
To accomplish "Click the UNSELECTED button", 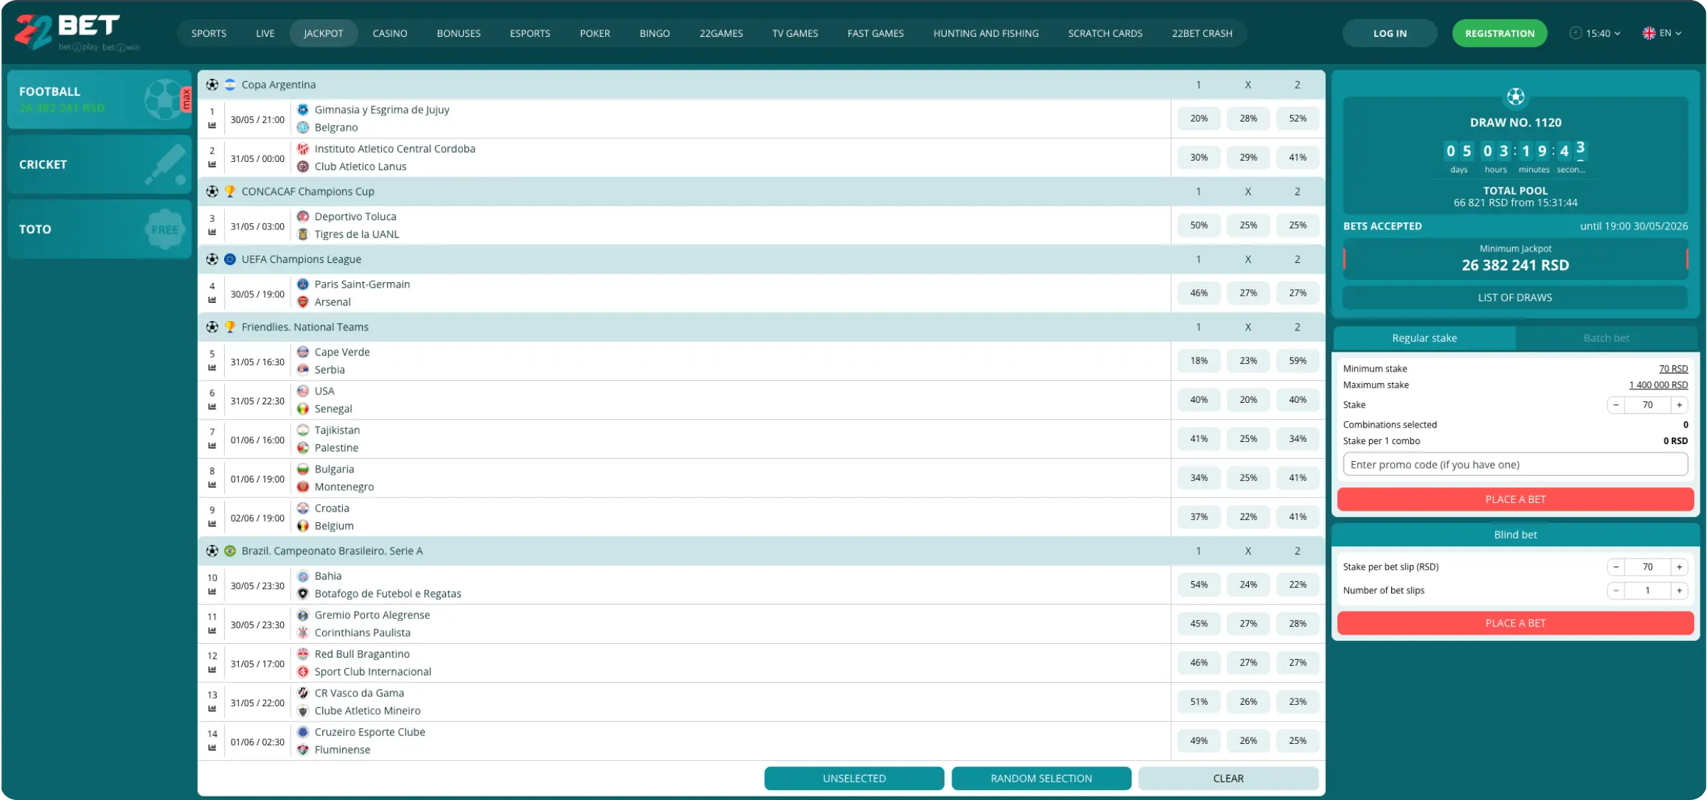I will point(854,779).
